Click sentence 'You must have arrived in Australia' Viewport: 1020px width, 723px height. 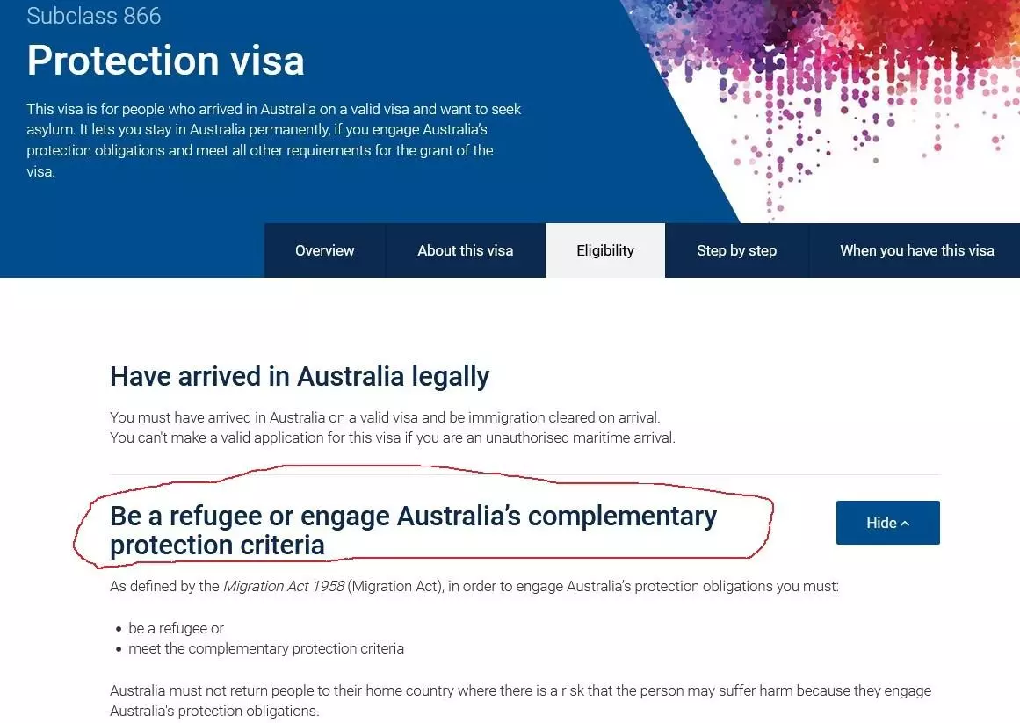pyautogui.click(x=385, y=416)
